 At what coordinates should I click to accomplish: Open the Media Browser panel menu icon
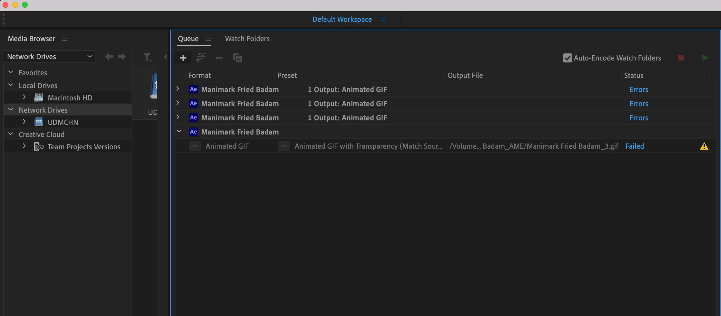[x=64, y=39]
